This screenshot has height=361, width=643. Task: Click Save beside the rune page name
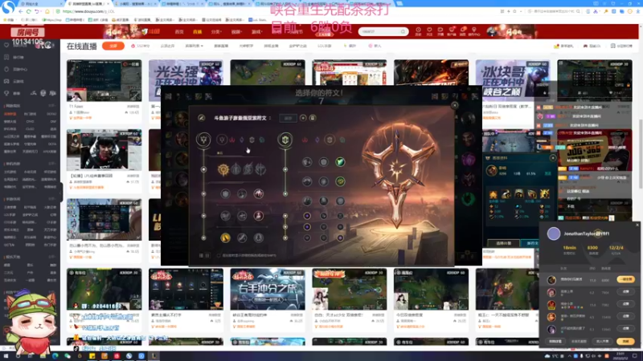pyautogui.click(x=288, y=118)
